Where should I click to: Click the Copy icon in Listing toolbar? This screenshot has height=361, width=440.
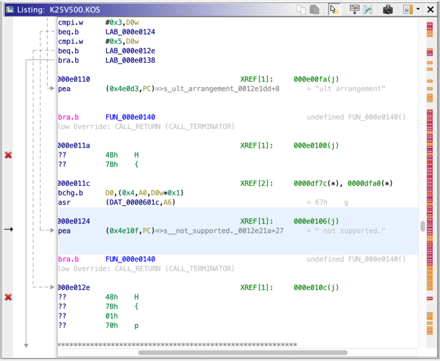click(x=302, y=9)
